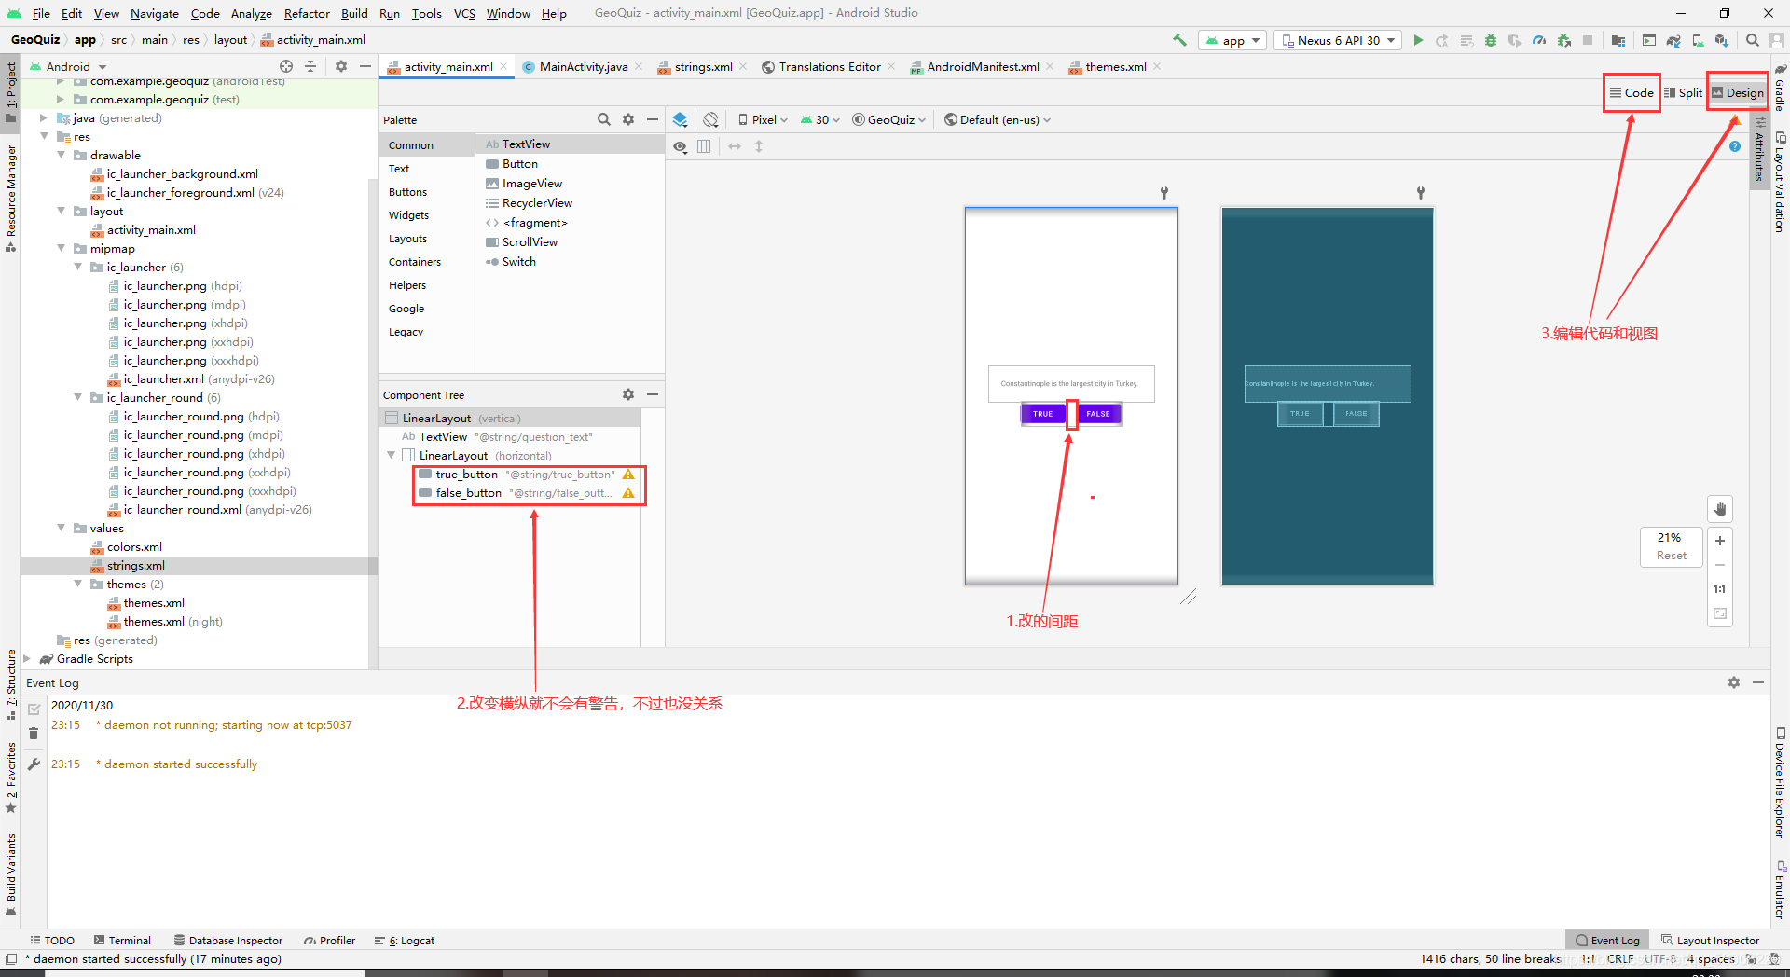1790x977 pixels.
Task: Select the Buttons category in Palette
Action: pos(408,192)
